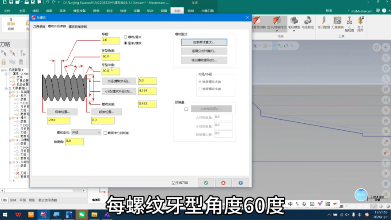Click the WeChat icon in the taskbar

(x=81, y=214)
